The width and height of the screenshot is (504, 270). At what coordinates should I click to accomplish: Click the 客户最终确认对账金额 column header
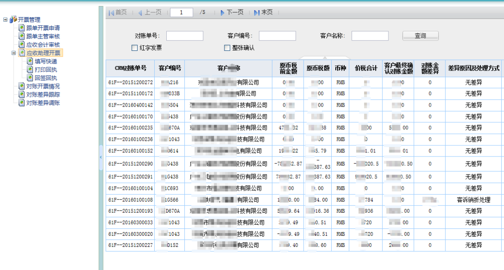point(398,68)
